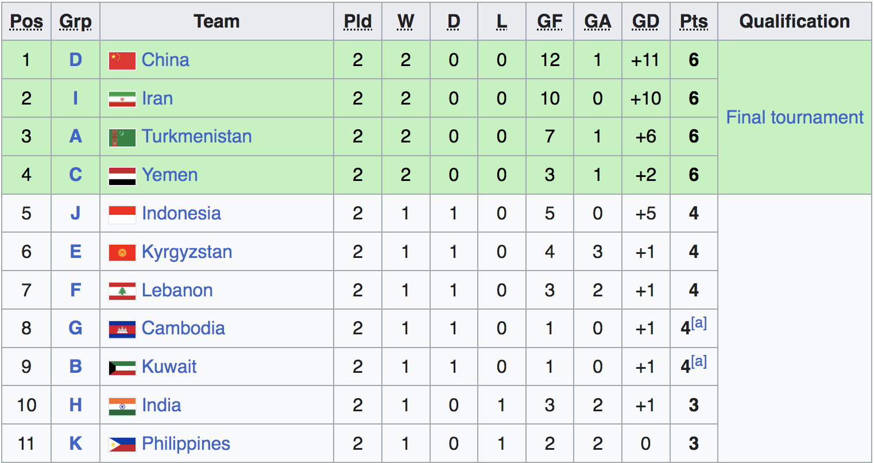The width and height of the screenshot is (874, 463).
Task: Click the Pos column header
Action: pos(26,21)
